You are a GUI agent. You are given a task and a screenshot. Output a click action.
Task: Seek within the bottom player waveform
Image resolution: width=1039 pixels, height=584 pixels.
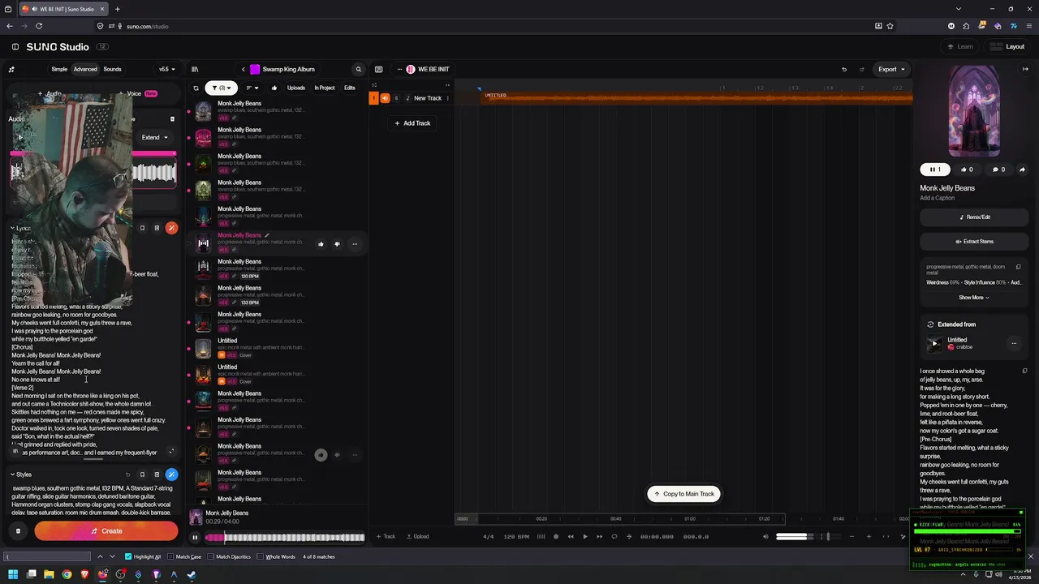pyautogui.click(x=284, y=537)
